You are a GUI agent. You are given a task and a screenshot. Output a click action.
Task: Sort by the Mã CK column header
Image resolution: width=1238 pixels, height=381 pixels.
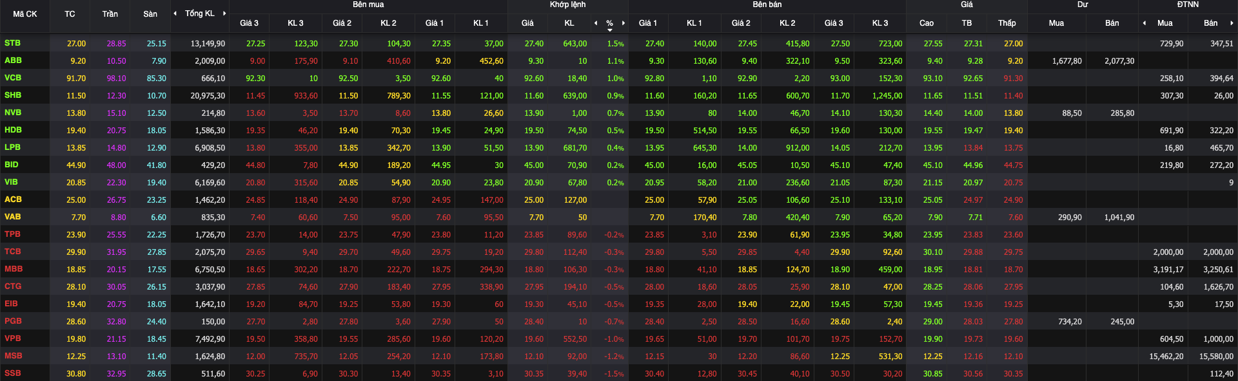(x=25, y=14)
